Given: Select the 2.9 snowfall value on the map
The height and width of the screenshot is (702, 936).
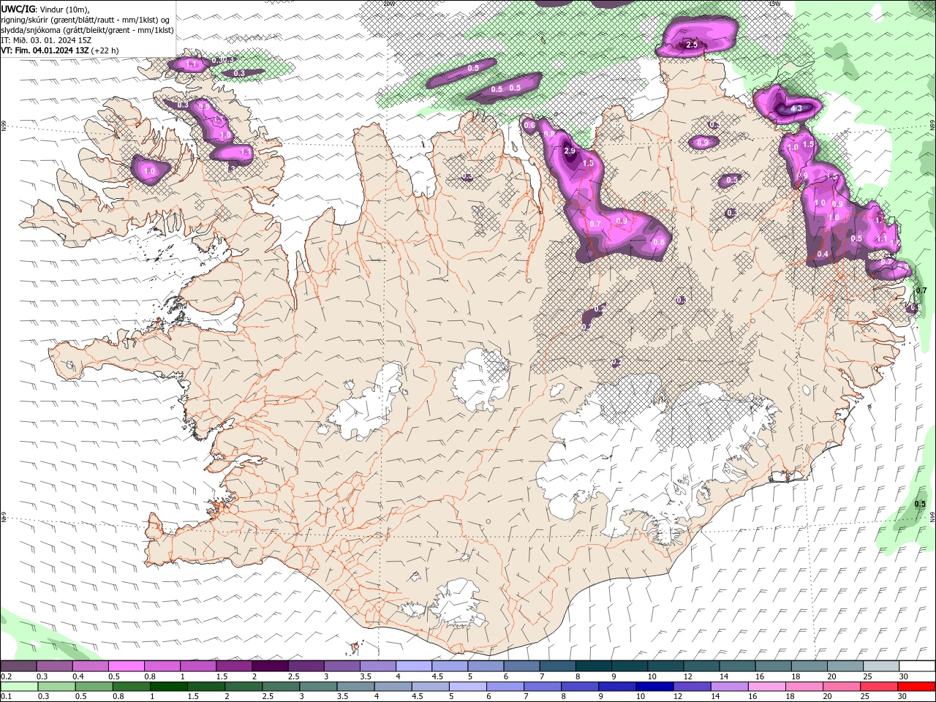Looking at the screenshot, I should [x=570, y=151].
